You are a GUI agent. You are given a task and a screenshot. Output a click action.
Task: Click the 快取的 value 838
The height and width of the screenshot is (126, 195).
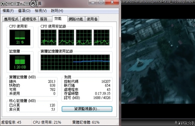click(x=52, y=85)
